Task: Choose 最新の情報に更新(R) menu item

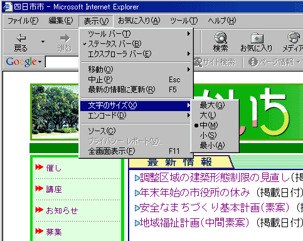Action: (x=136, y=90)
